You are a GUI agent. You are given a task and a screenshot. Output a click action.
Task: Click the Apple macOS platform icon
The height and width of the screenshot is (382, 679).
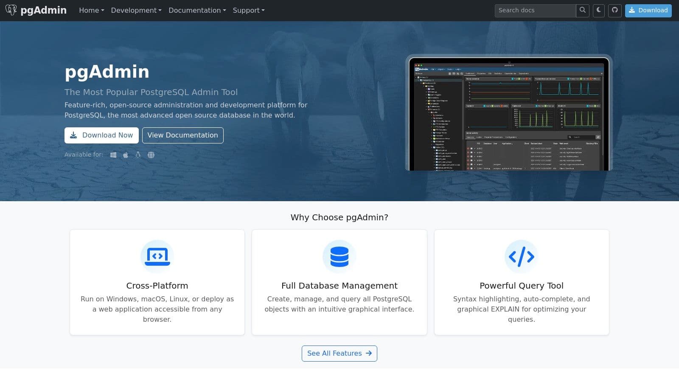[x=126, y=155]
